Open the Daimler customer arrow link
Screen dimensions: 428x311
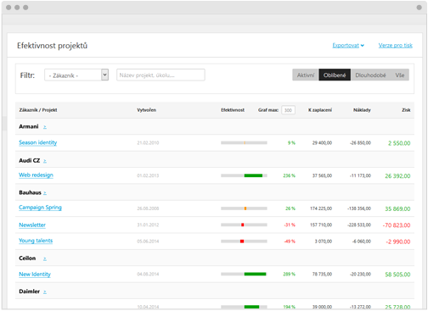pos(45,292)
